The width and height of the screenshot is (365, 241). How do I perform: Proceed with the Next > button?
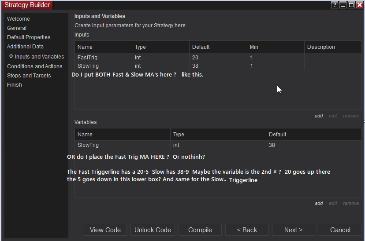point(293,230)
